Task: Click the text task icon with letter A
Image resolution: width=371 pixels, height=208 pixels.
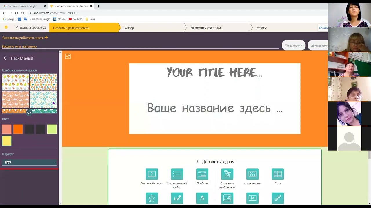Action: [202, 198]
